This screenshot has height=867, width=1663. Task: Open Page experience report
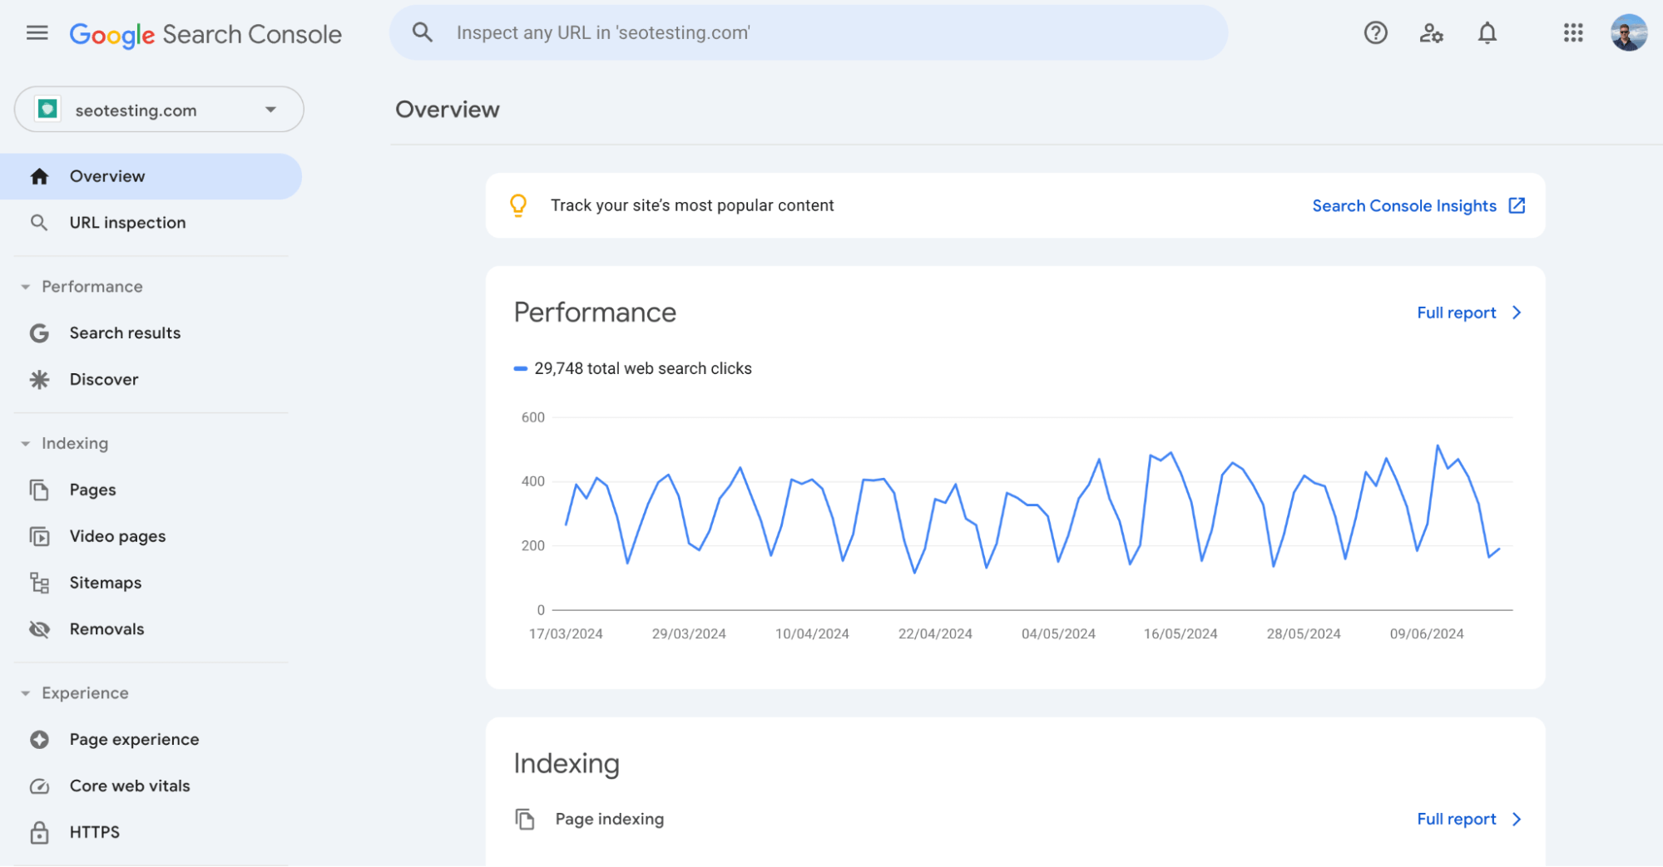coord(151,740)
